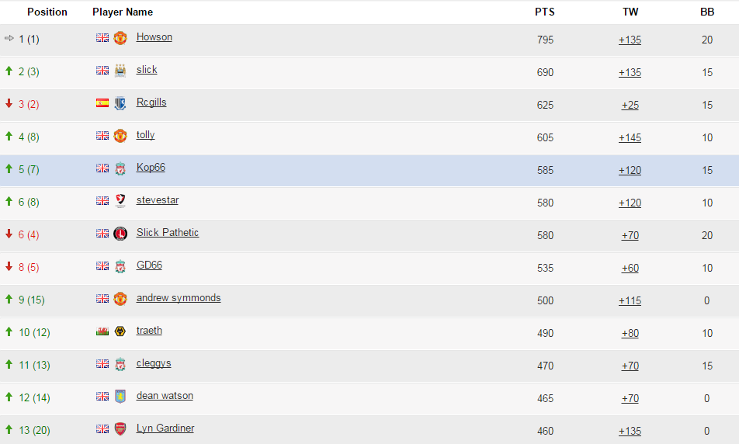
Task: Click the Aston Villa crest by dean watson
Action: coord(120,397)
